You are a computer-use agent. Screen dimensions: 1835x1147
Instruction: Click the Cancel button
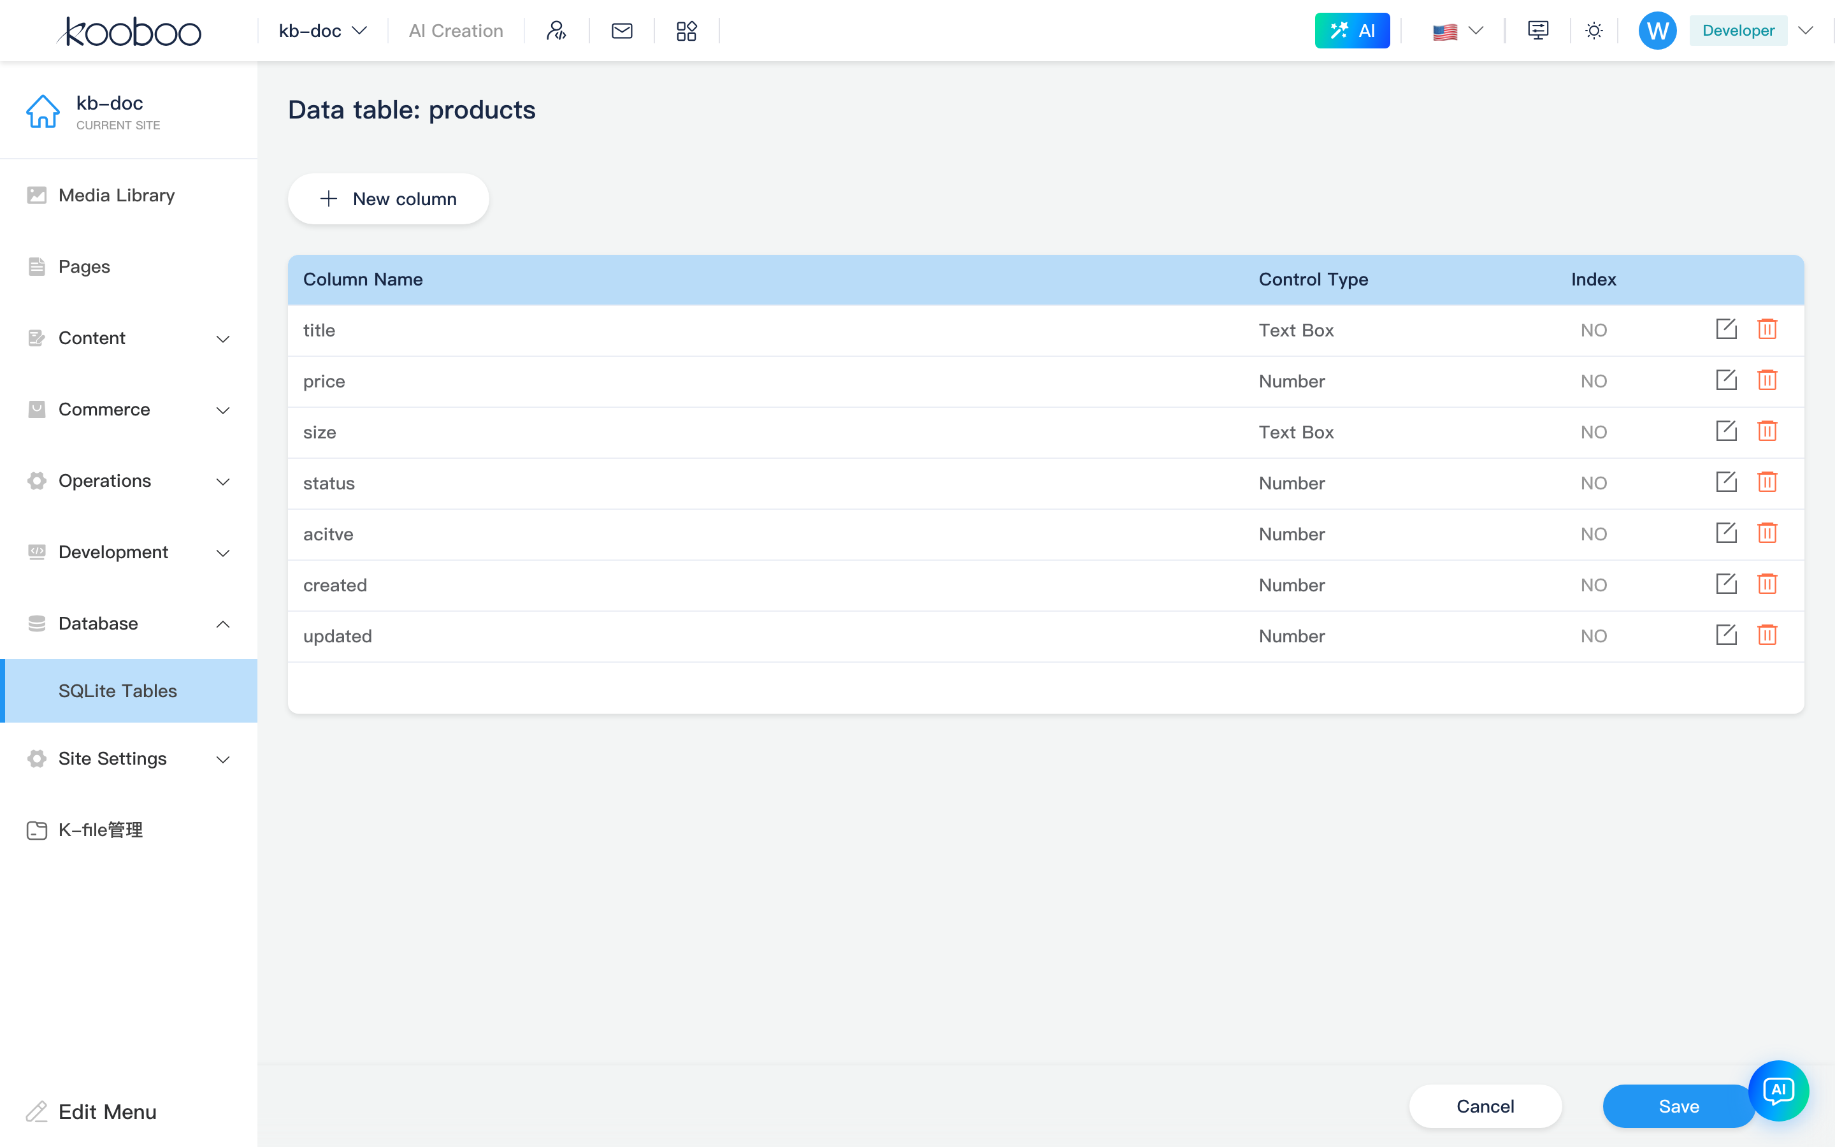pos(1485,1106)
